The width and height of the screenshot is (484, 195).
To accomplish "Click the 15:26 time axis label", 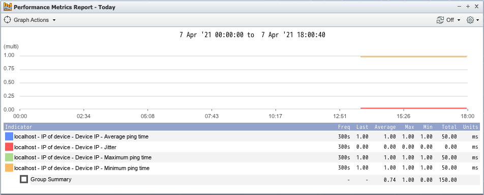I will (x=404, y=117).
